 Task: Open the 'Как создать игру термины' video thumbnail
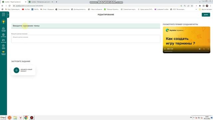[186, 40]
